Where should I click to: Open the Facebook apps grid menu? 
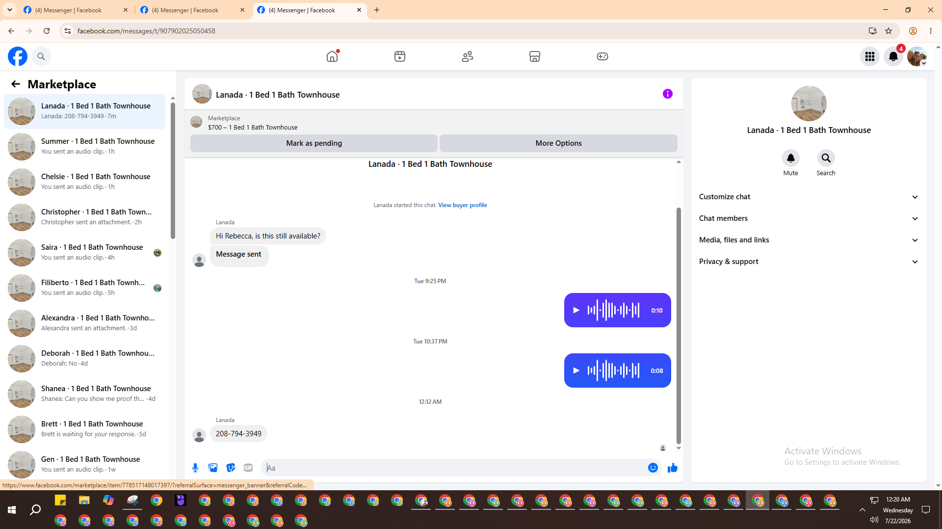coord(870,56)
